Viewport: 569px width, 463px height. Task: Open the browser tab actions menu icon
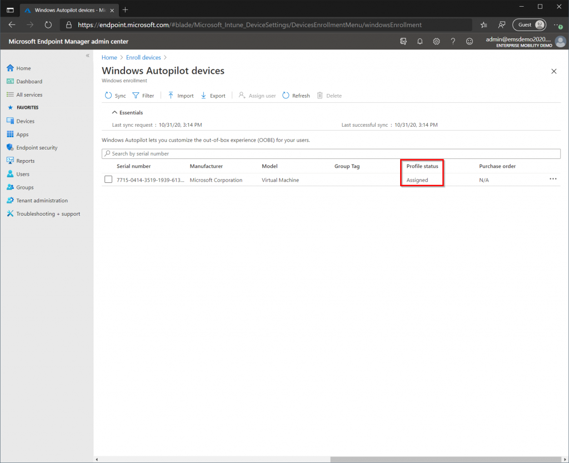pos(10,10)
